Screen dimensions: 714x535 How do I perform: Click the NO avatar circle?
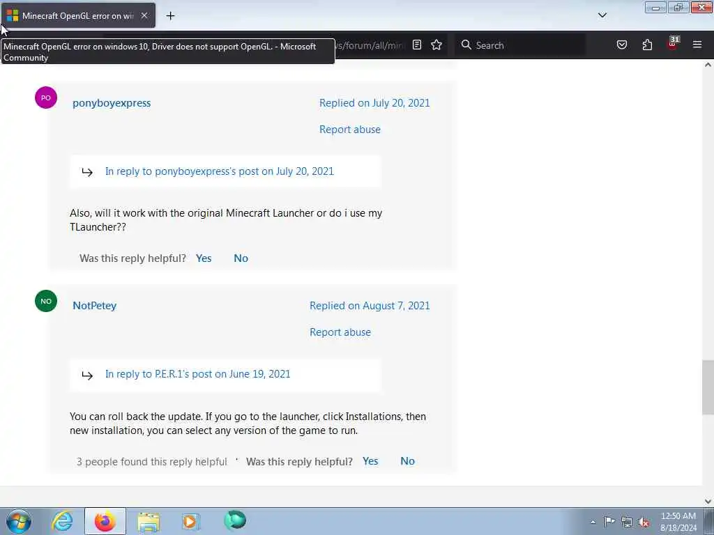[x=46, y=301]
